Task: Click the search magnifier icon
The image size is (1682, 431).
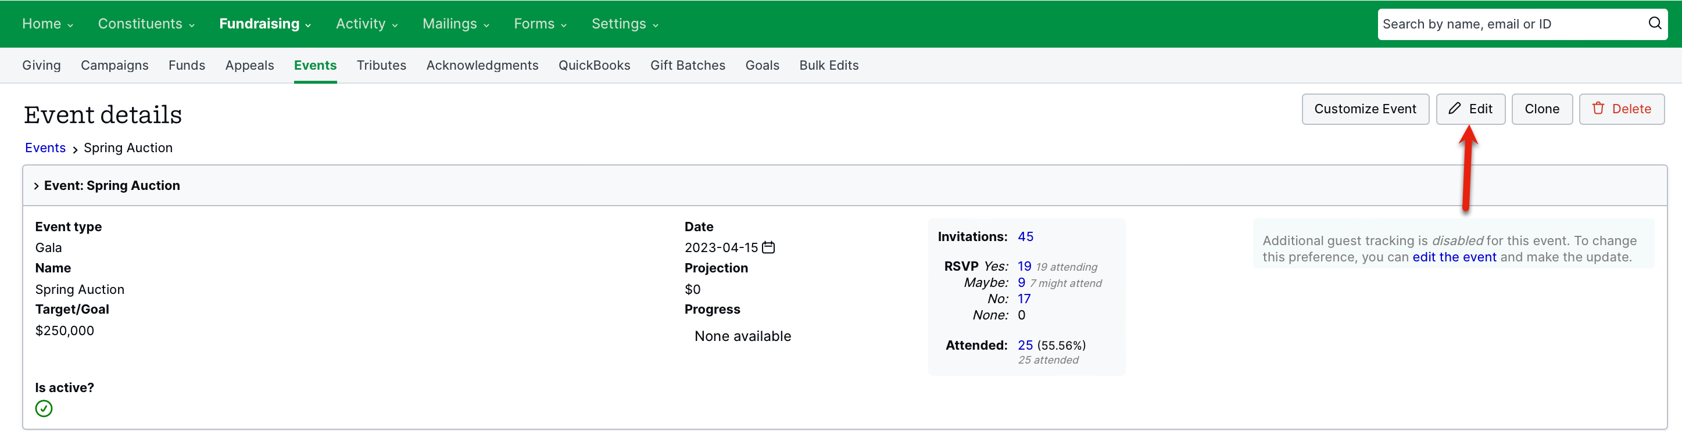Action: click(1655, 23)
